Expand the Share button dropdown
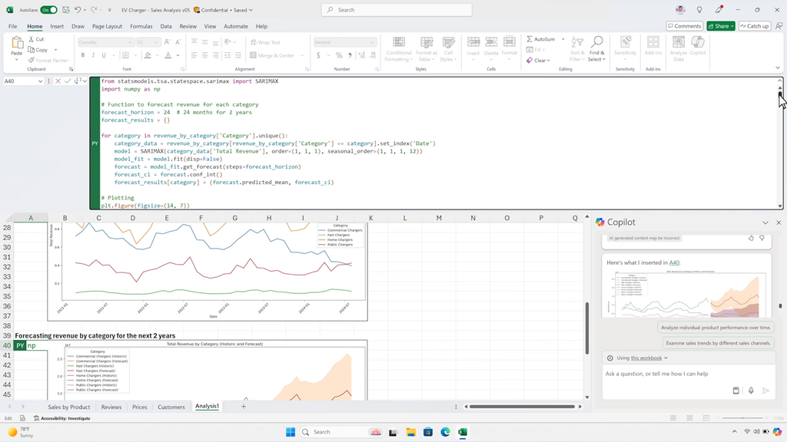 click(x=732, y=26)
